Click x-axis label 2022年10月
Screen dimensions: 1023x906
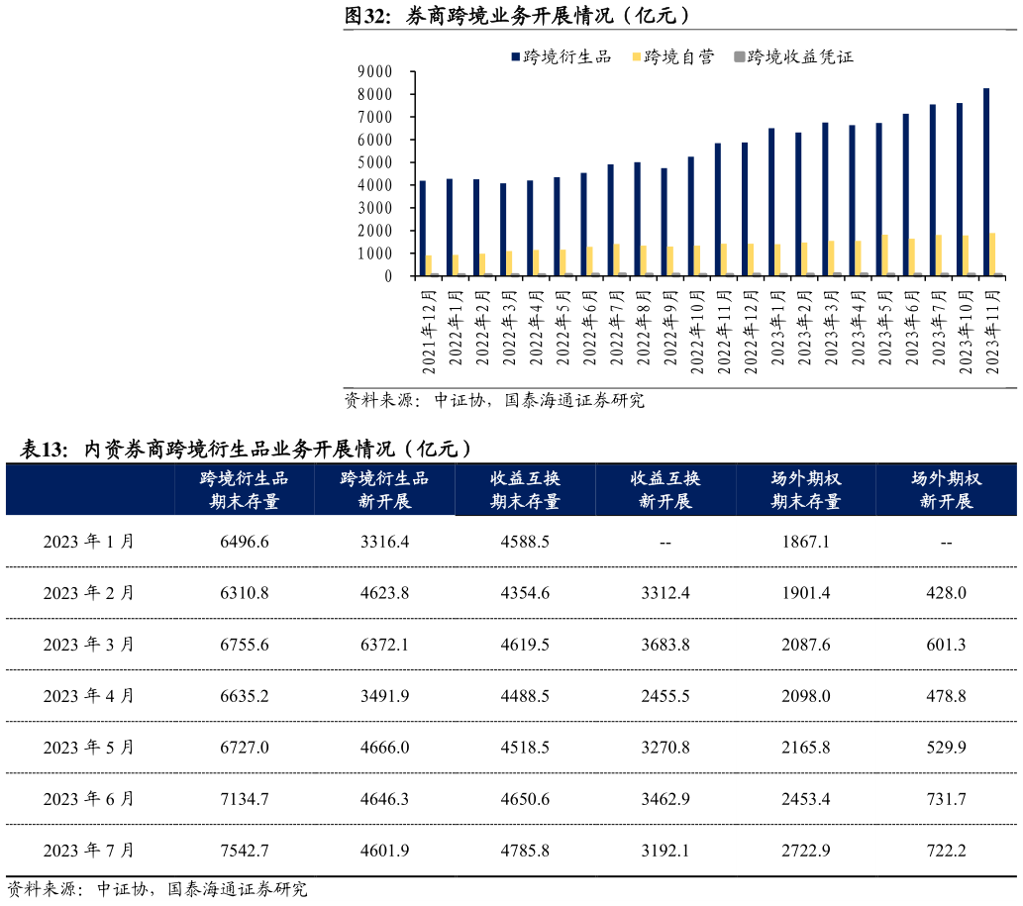(697, 333)
